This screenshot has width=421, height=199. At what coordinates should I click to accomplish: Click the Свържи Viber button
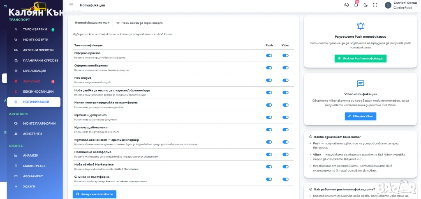pos(360,116)
